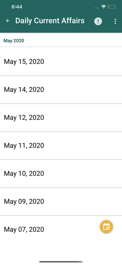The width and height of the screenshot is (122, 265).
Task: Tap the back arrow icon
Action: click(x=8, y=21)
